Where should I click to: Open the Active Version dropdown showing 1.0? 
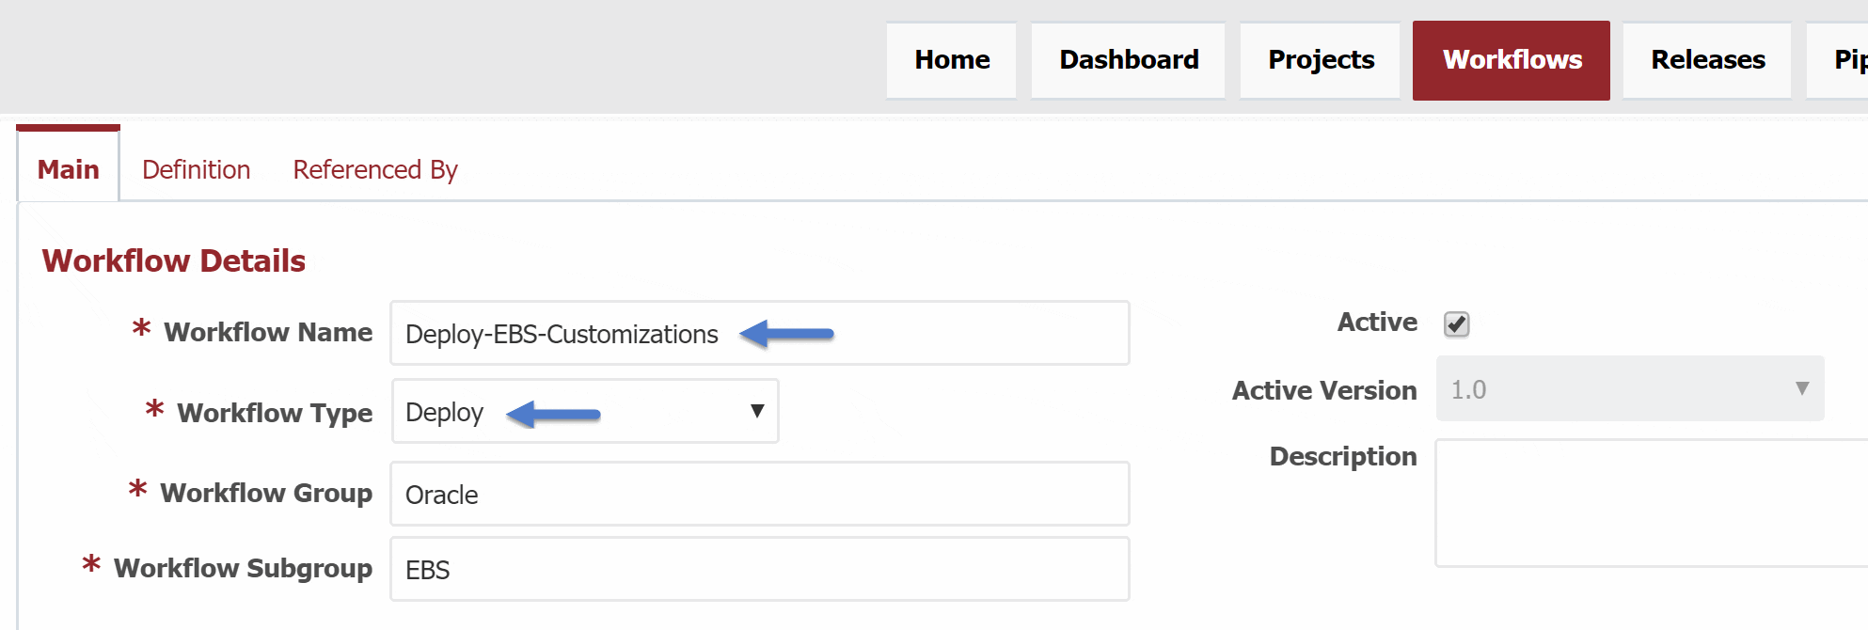1630,388
